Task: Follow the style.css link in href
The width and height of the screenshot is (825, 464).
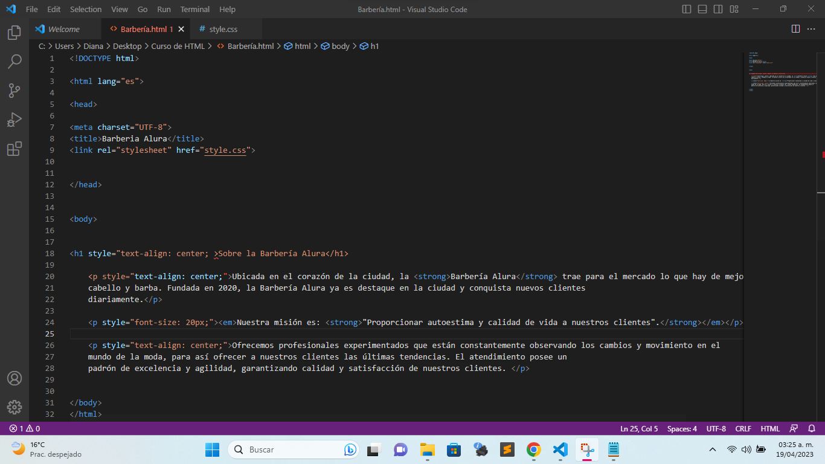Action: (x=225, y=150)
